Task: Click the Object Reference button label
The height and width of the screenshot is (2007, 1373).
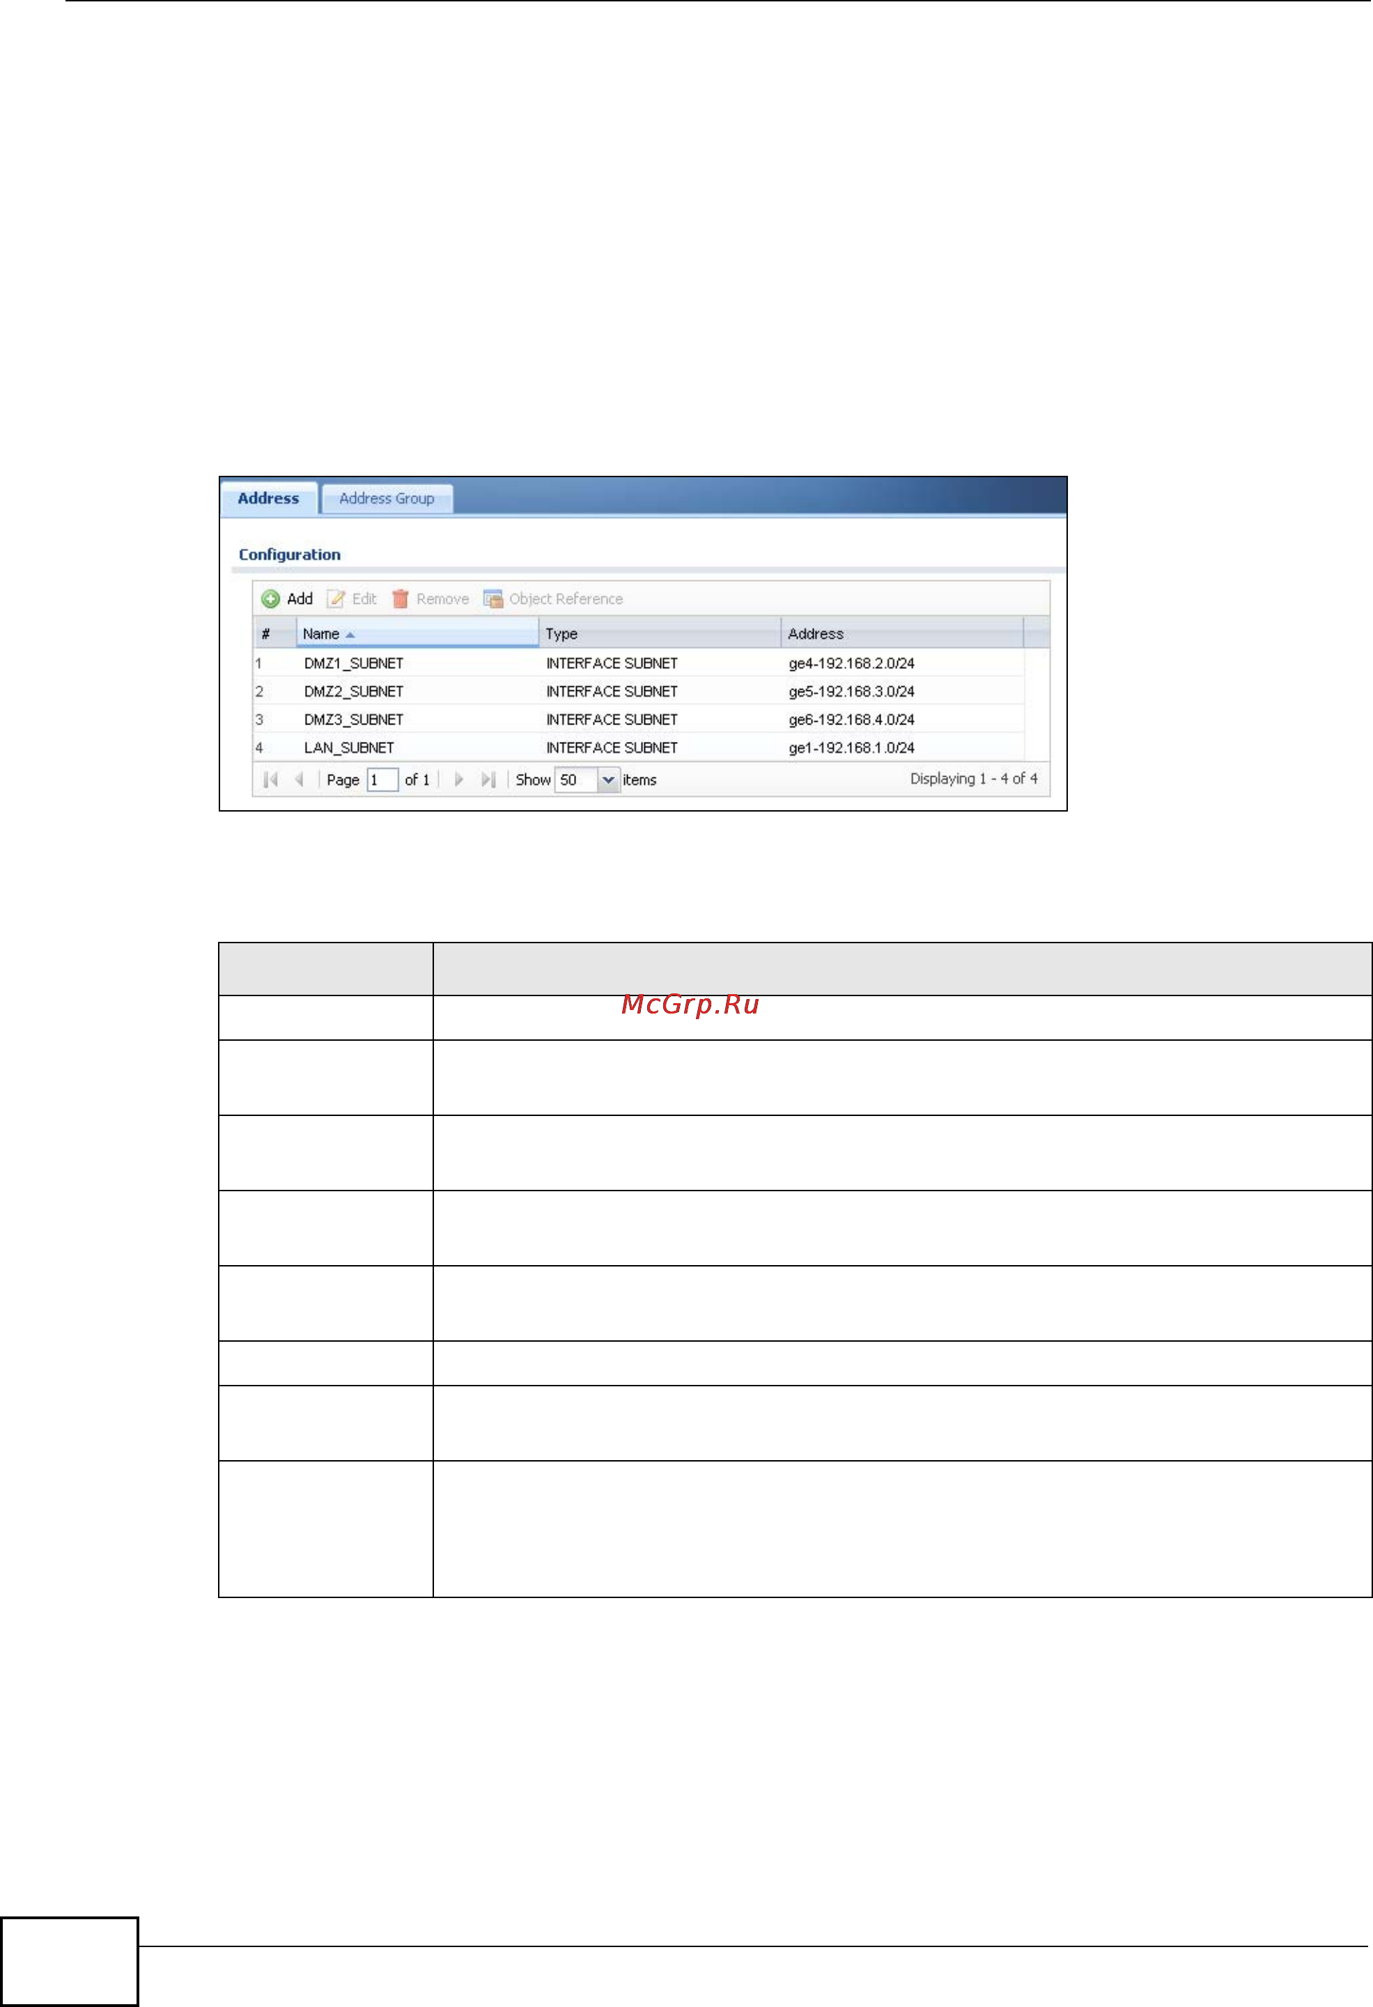Action: [x=566, y=598]
